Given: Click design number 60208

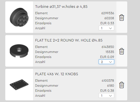Looking at the screenshot, I should tap(109, 18).
